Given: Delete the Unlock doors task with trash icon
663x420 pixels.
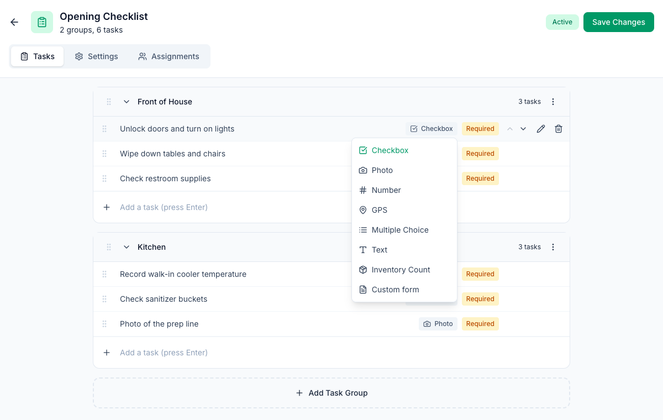Looking at the screenshot, I should (559, 129).
